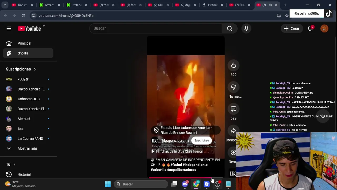Start voice search with the microphone
The width and height of the screenshot is (337, 190).
point(246,28)
